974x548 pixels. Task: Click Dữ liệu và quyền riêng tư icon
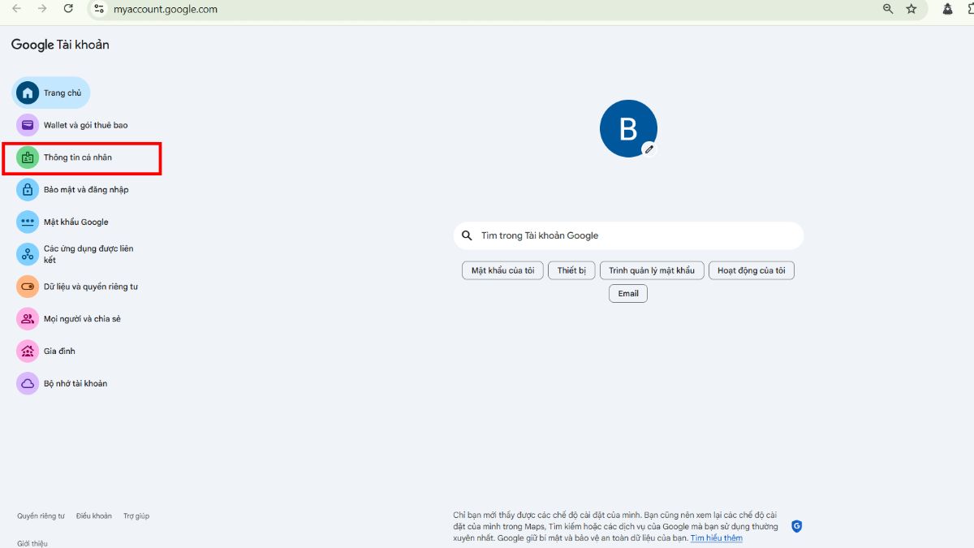28,287
